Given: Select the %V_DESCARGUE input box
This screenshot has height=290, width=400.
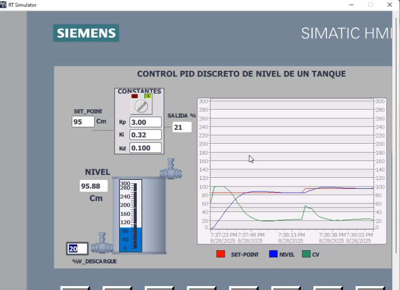Looking at the screenshot, I should tap(77, 248).
